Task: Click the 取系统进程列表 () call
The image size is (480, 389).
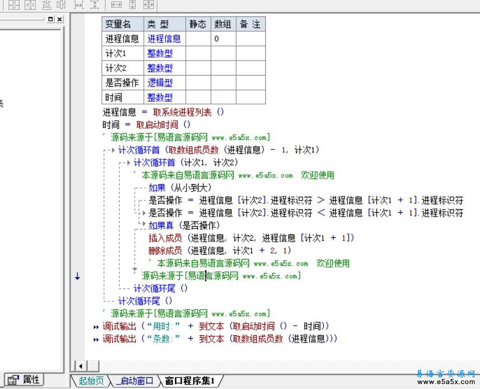Action: (x=189, y=112)
